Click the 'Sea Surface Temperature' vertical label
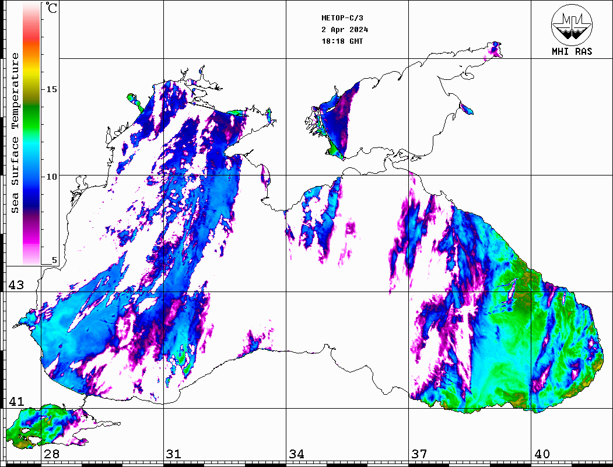This screenshot has width=613, height=467. (x=15, y=133)
